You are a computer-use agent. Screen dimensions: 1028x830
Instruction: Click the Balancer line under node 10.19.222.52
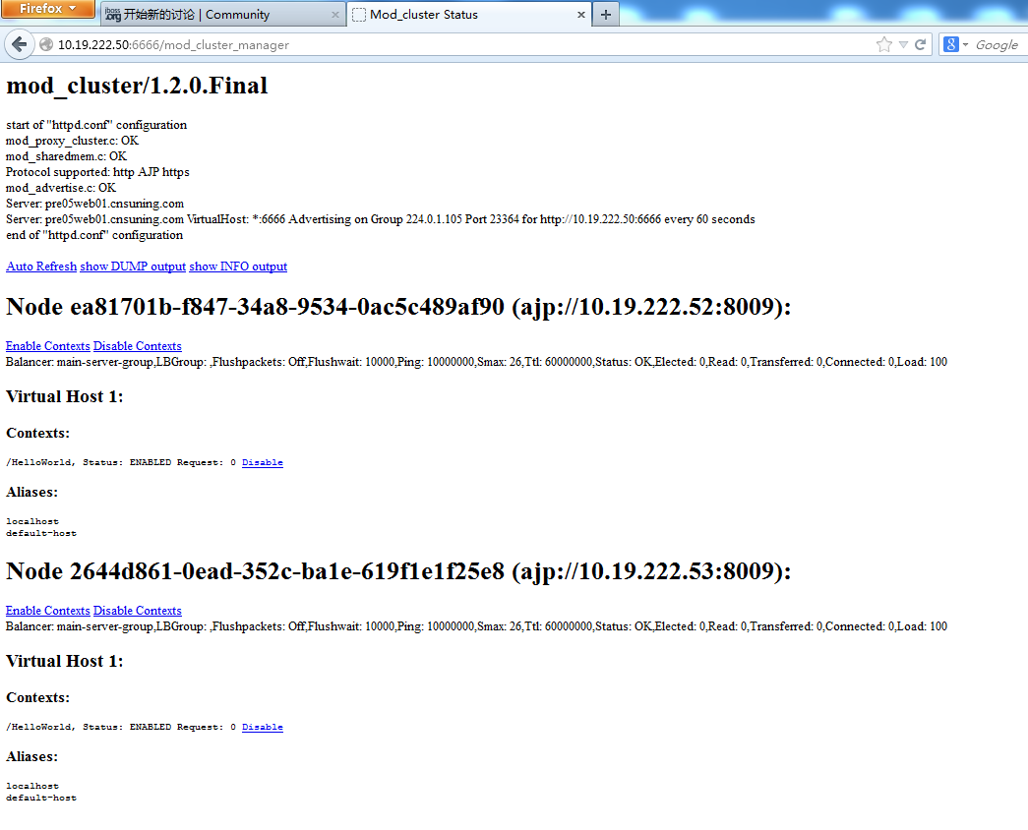pyautogui.click(x=477, y=362)
